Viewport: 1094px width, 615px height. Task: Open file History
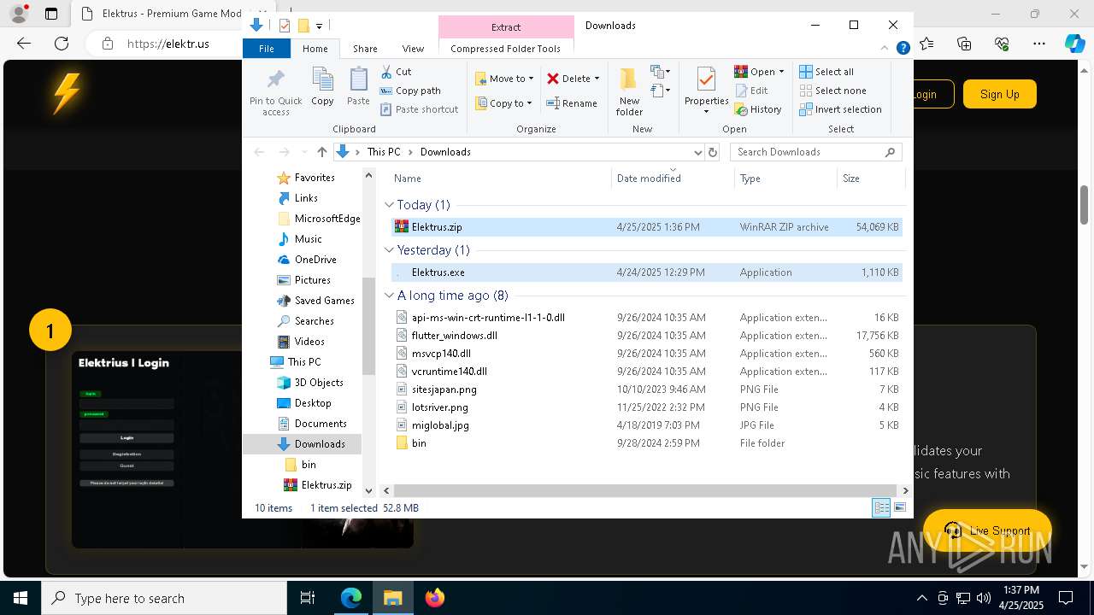pos(758,109)
